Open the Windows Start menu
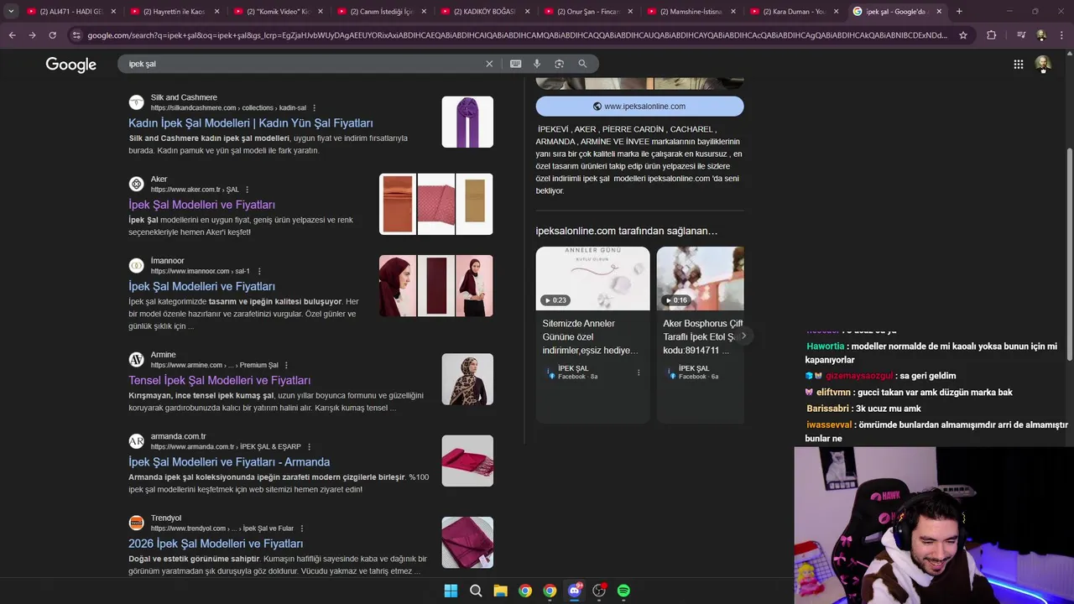This screenshot has height=604, width=1074. pos(451,591)
